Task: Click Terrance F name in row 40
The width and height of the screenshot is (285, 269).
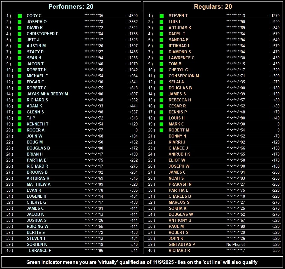Action: pyautogui.click(x=39, y=250)
